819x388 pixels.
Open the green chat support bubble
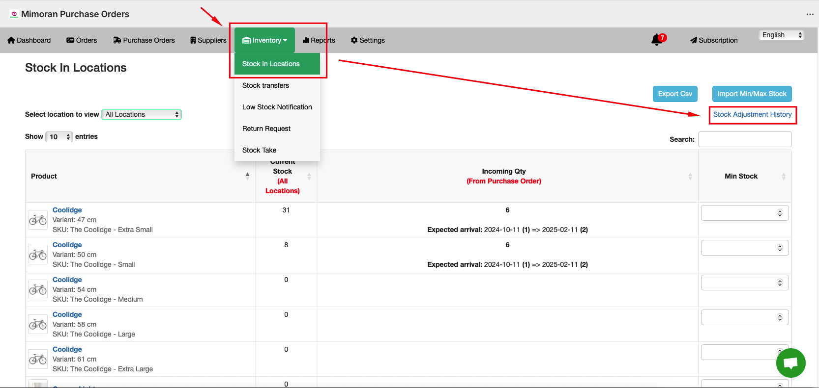[790, 363]
